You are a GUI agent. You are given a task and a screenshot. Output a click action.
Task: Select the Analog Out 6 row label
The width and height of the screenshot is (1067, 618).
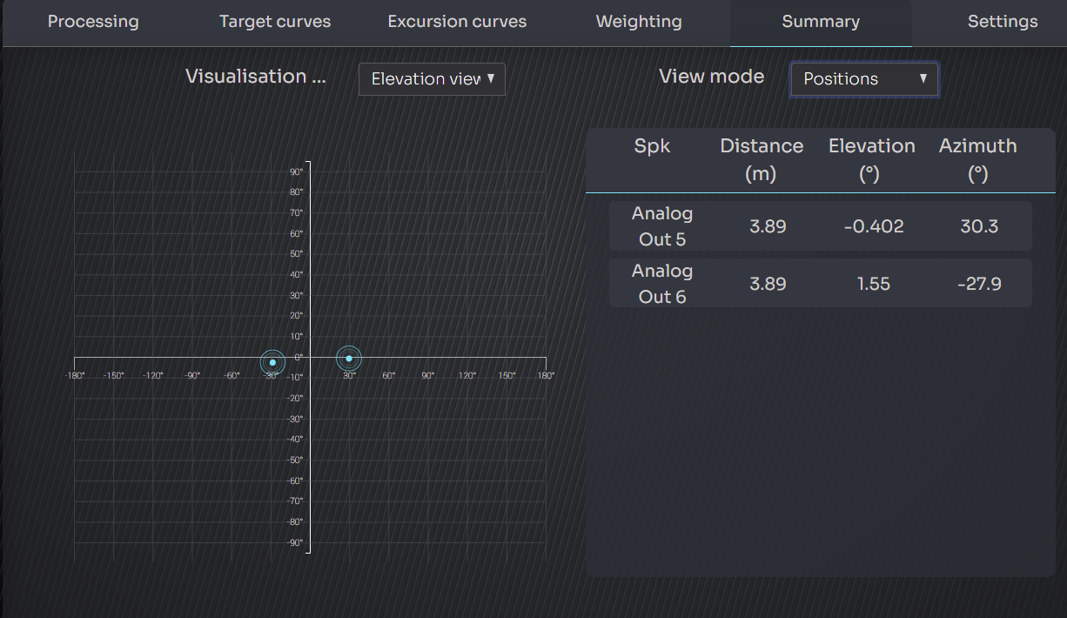click(662, 284)
